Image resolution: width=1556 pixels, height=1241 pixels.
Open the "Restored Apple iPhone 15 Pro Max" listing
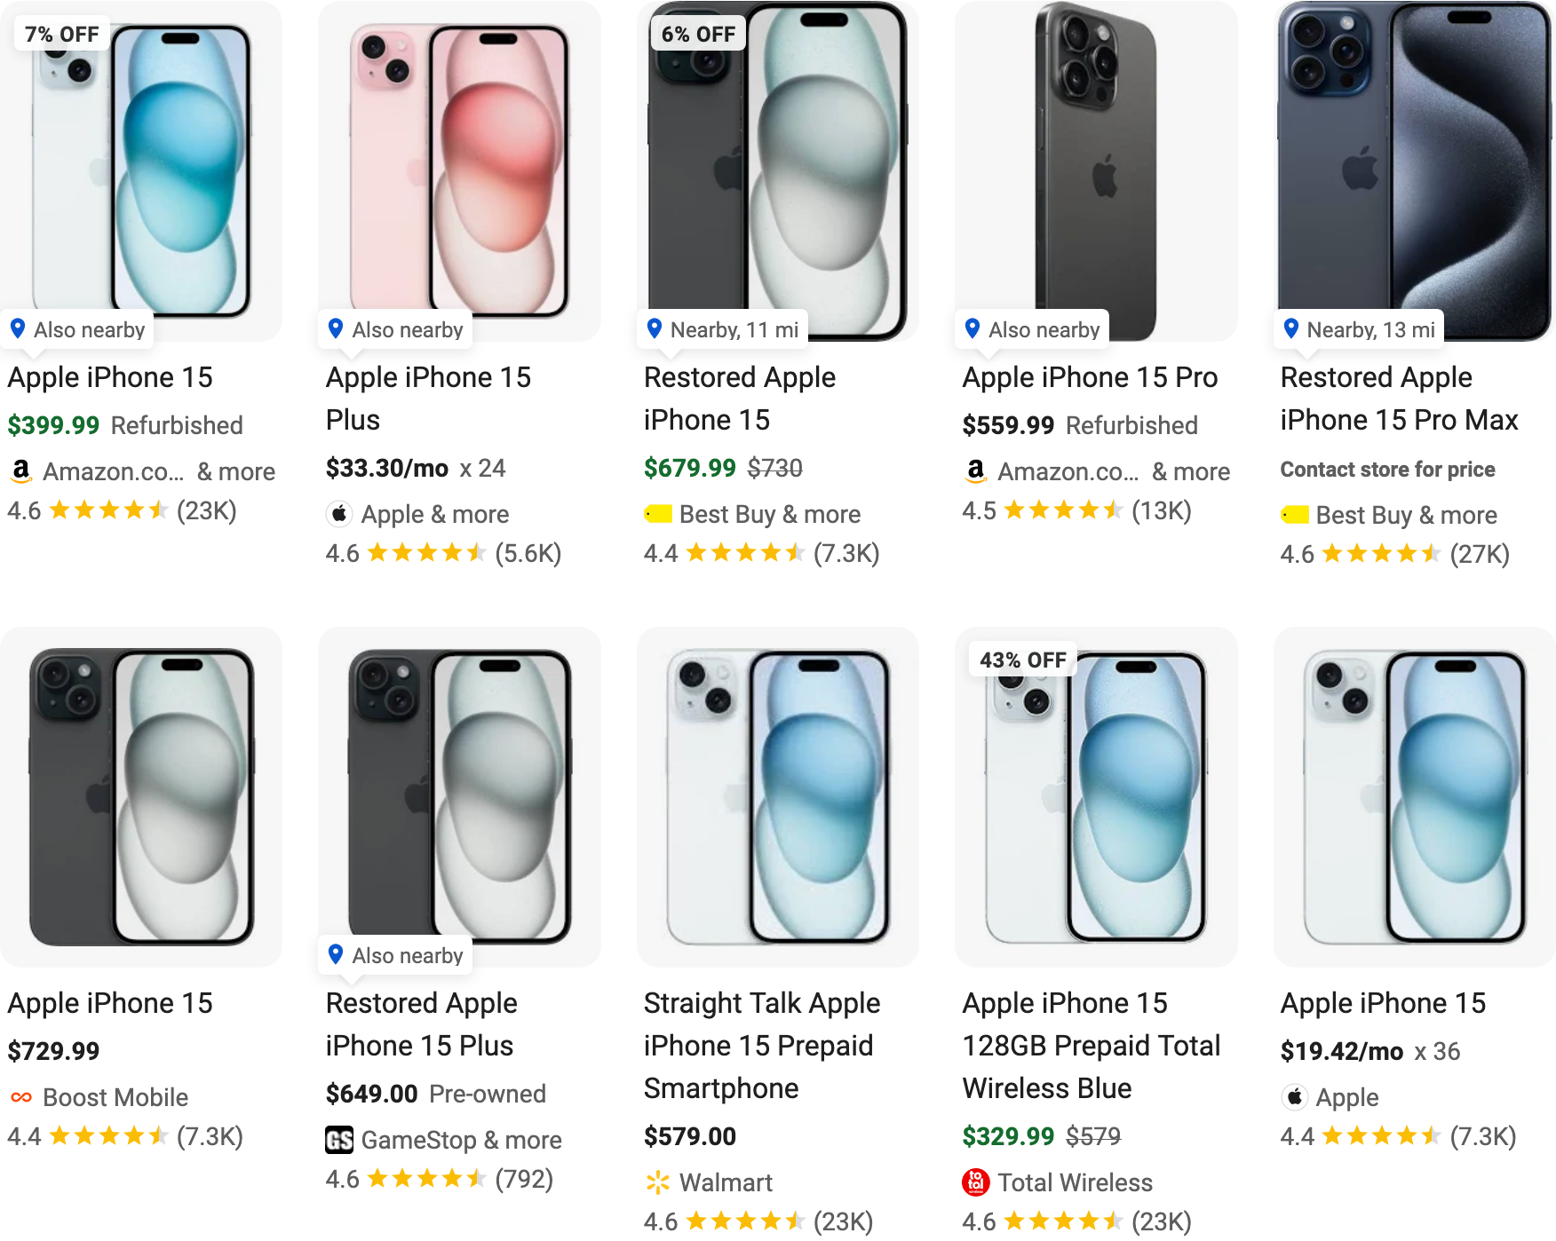[1399, 399]
